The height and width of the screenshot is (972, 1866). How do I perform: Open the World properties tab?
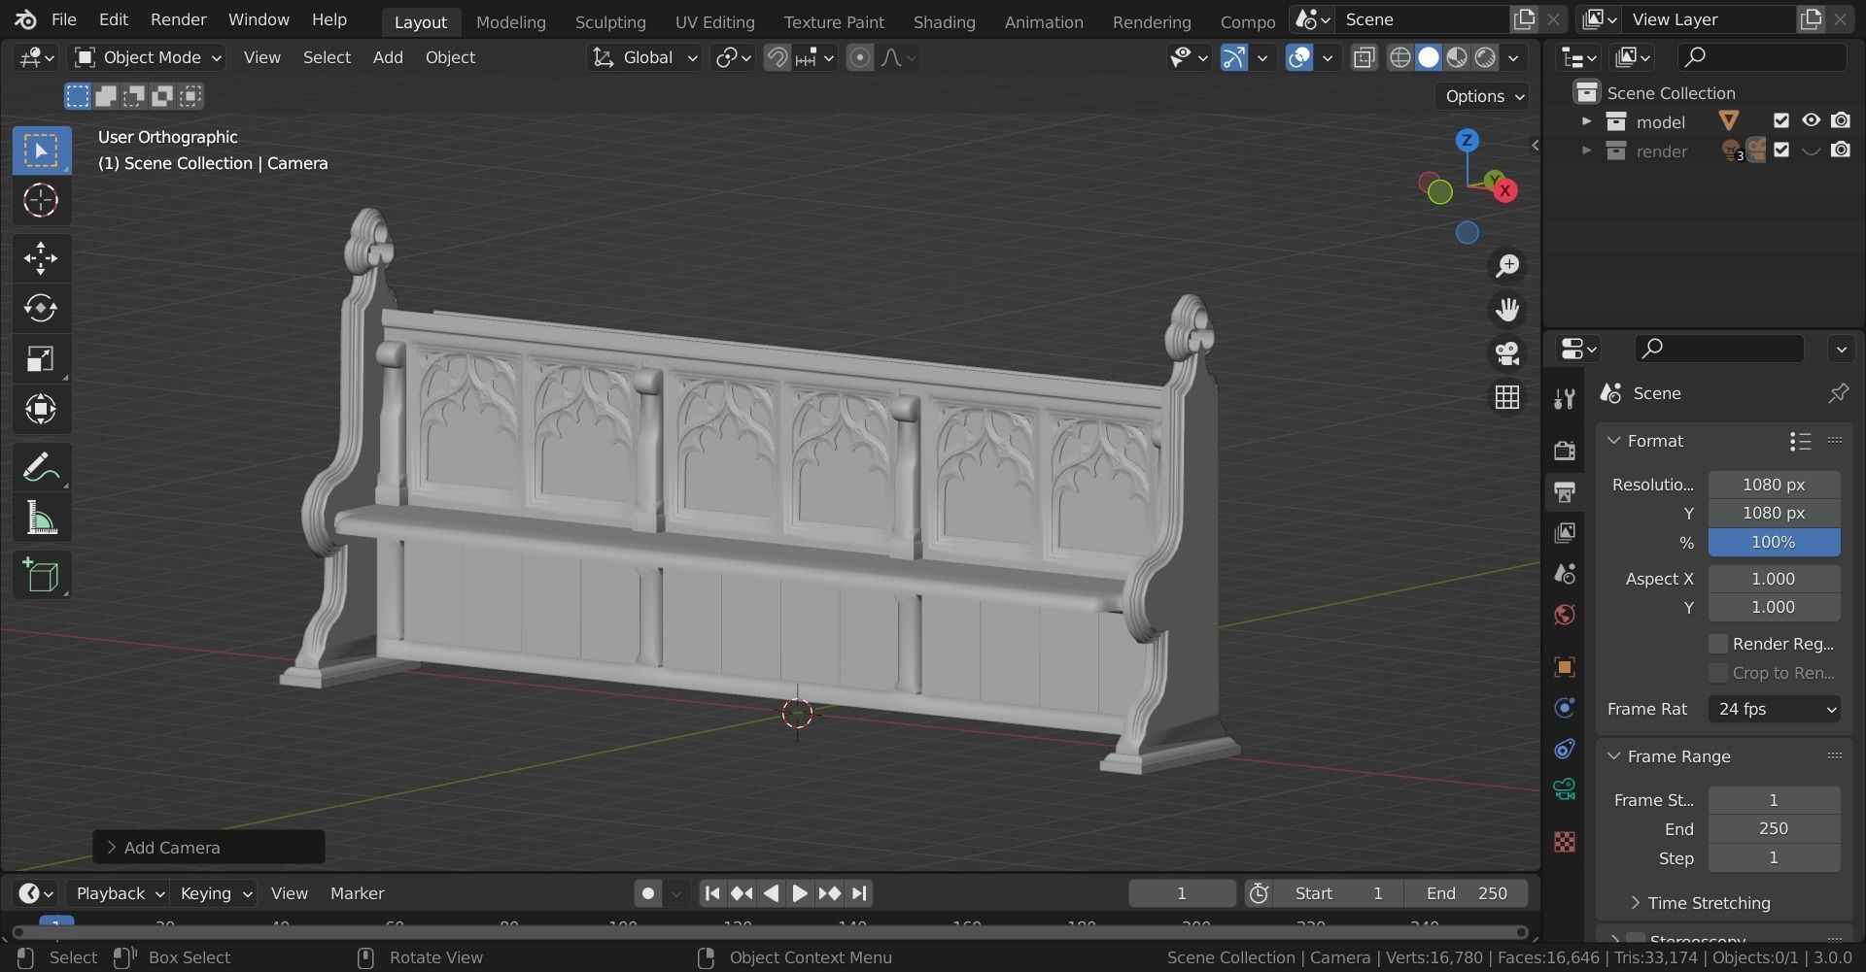coord(1565,615)
